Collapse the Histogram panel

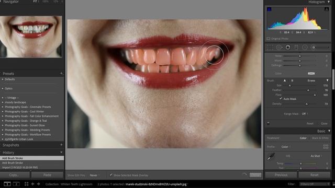tap(329, 2)
